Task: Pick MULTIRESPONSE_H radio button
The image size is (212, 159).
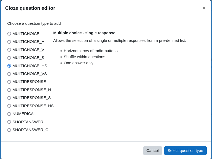Action: click(x=9, y=90)
